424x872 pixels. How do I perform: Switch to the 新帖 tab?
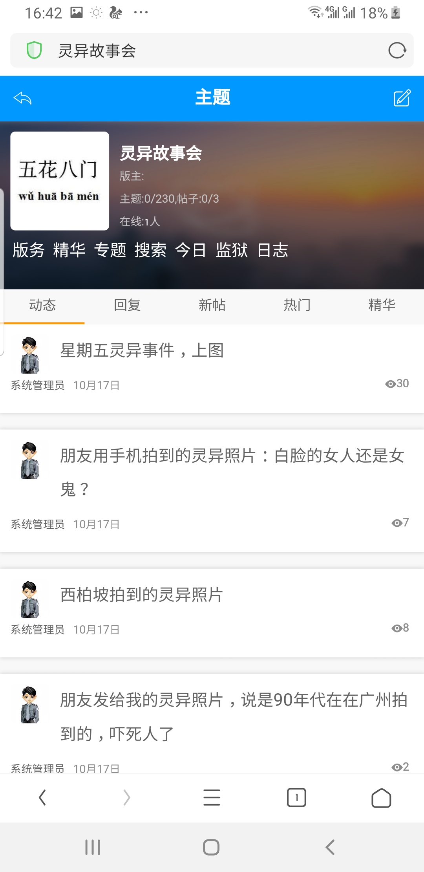point(212,305)
